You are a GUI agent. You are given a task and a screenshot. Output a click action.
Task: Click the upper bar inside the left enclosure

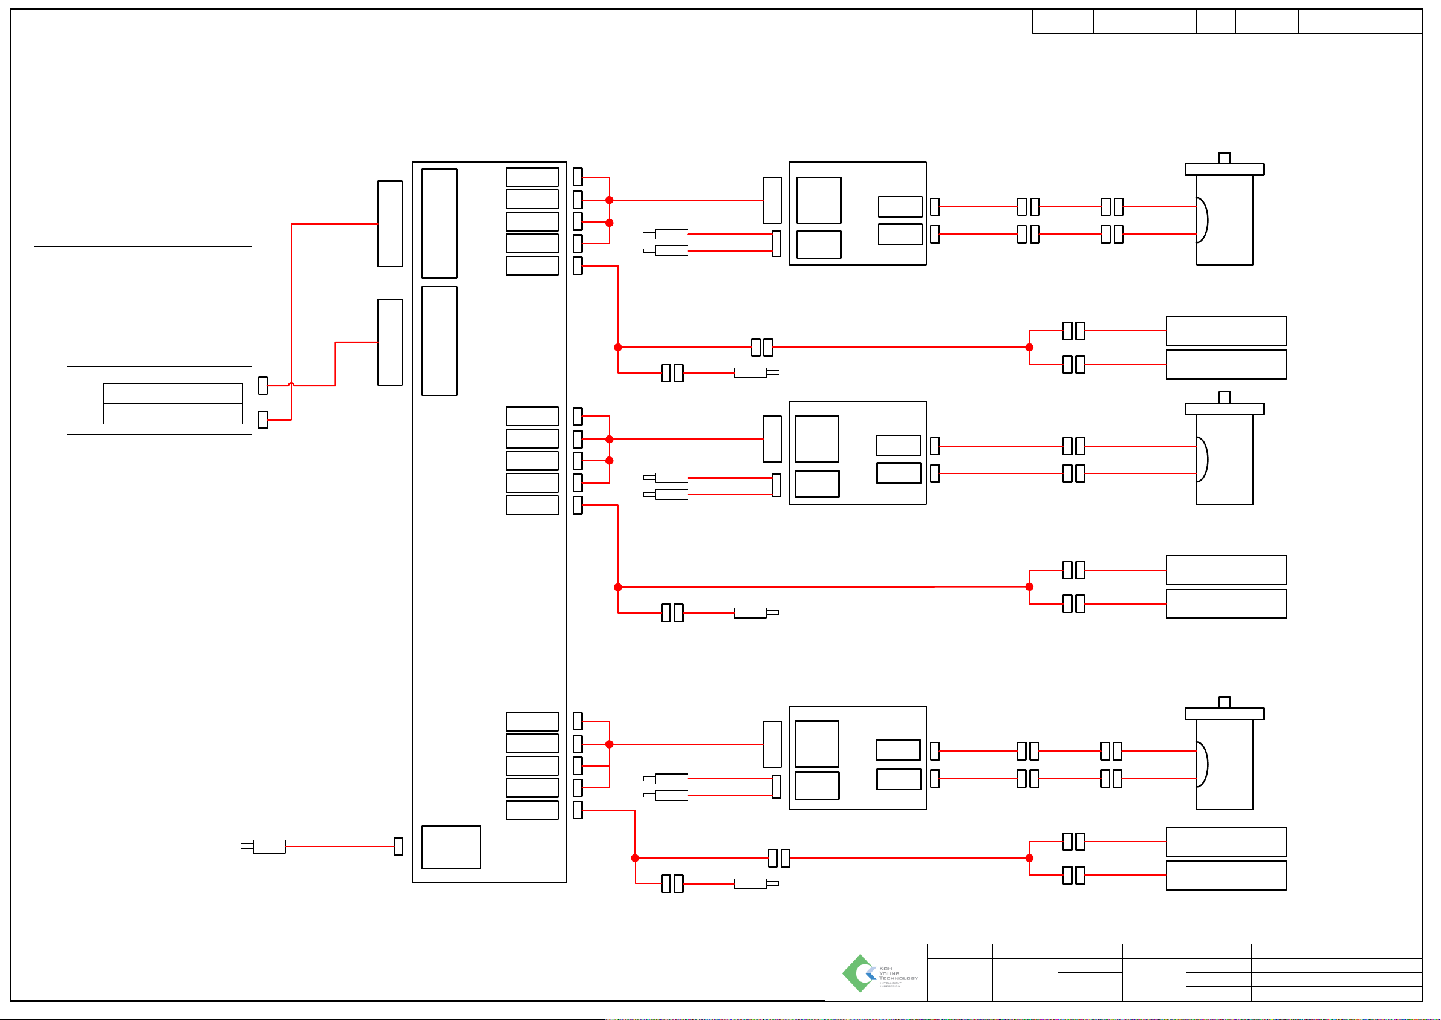click(173, 393)
